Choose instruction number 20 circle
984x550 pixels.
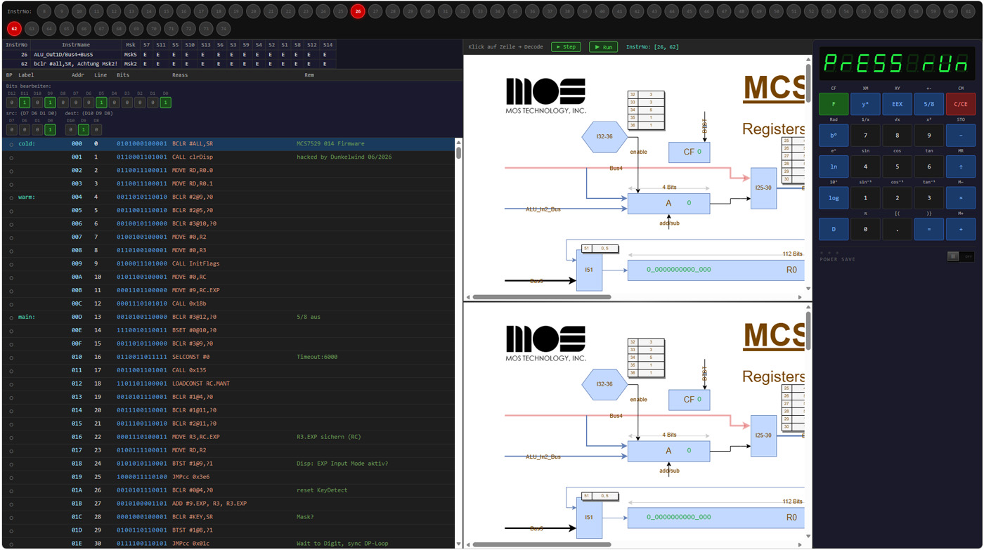(x=253, y=11)
